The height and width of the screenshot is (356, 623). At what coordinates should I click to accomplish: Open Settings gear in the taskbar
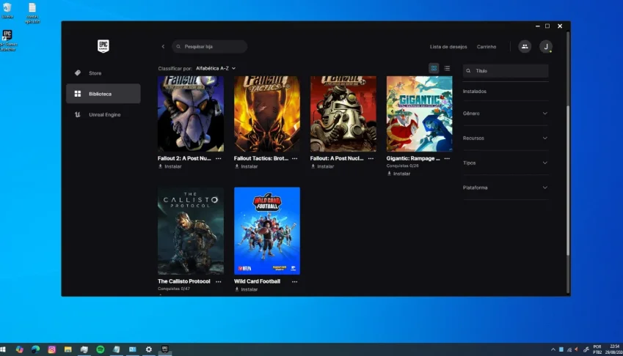pos(149,349)
